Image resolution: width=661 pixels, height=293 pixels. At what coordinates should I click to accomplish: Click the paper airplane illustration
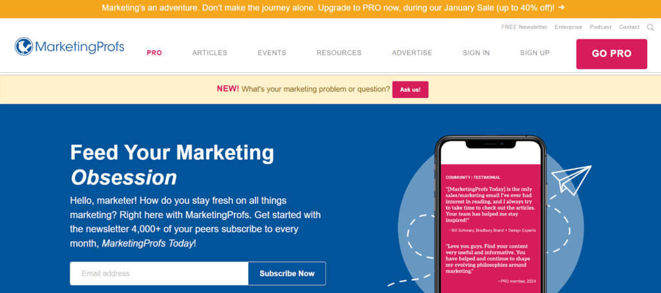point(571,179)
